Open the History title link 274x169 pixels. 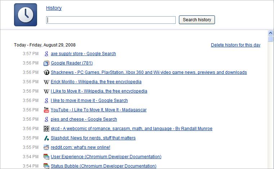coord(54,8)
